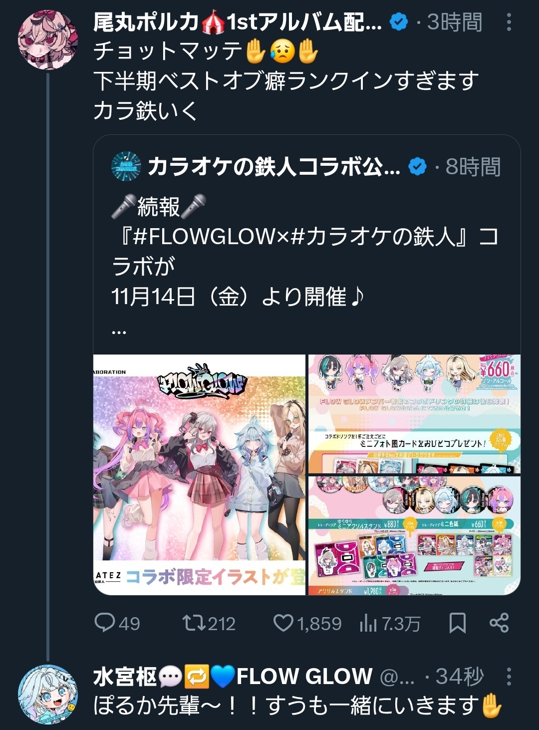Open more options for 尾丸ポルカ's post
539x730 pixels.
point(509,22)
